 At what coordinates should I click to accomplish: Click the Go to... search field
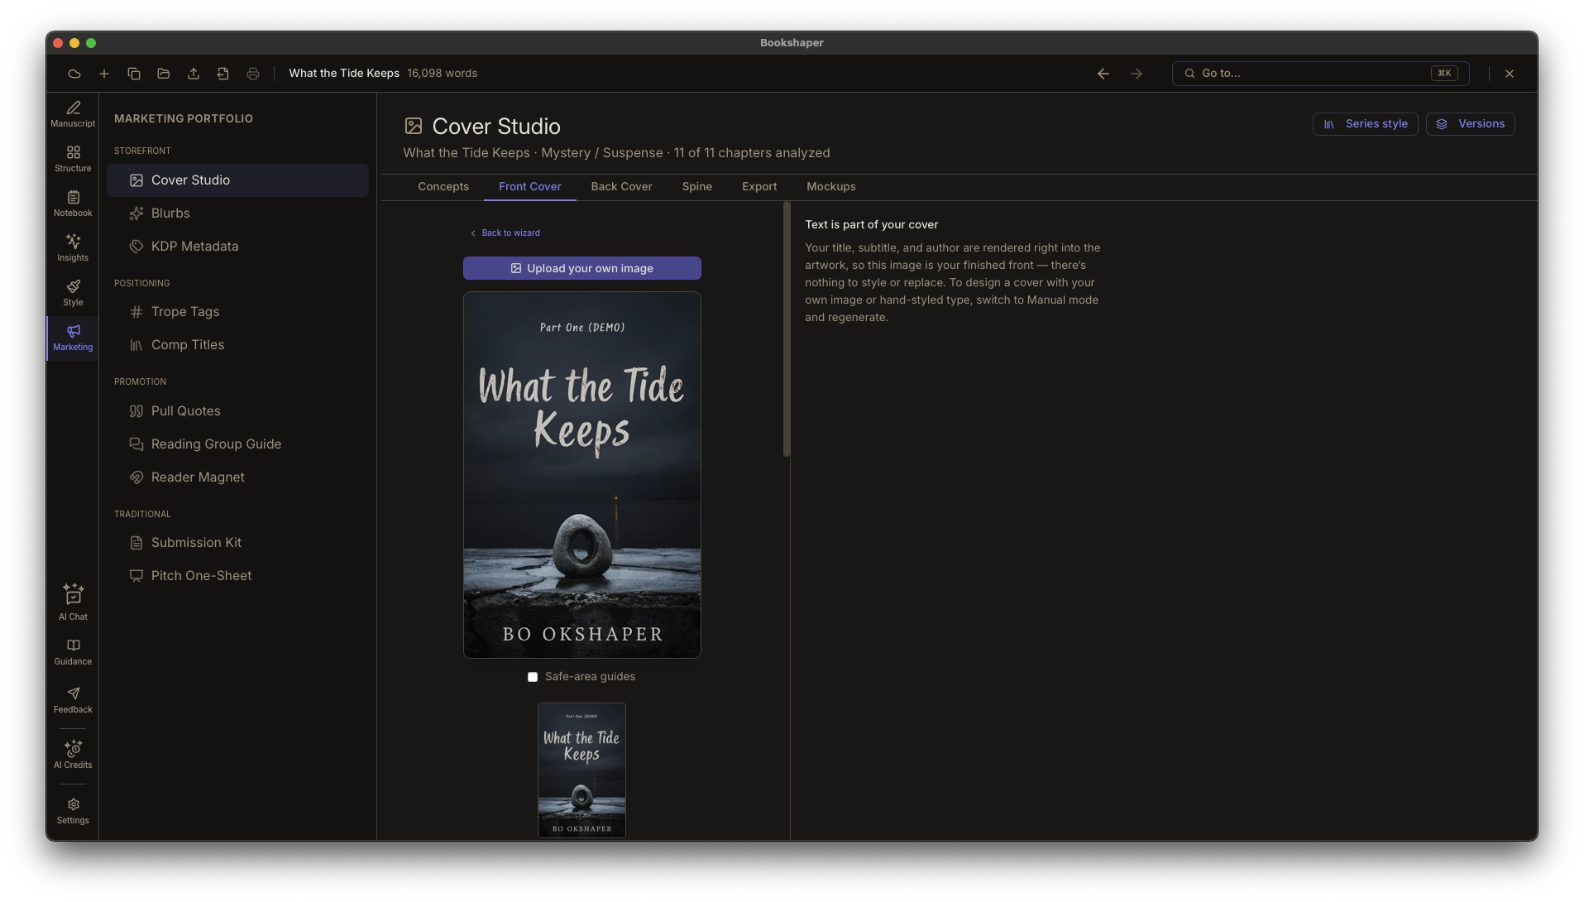(x=1320, y=74)
